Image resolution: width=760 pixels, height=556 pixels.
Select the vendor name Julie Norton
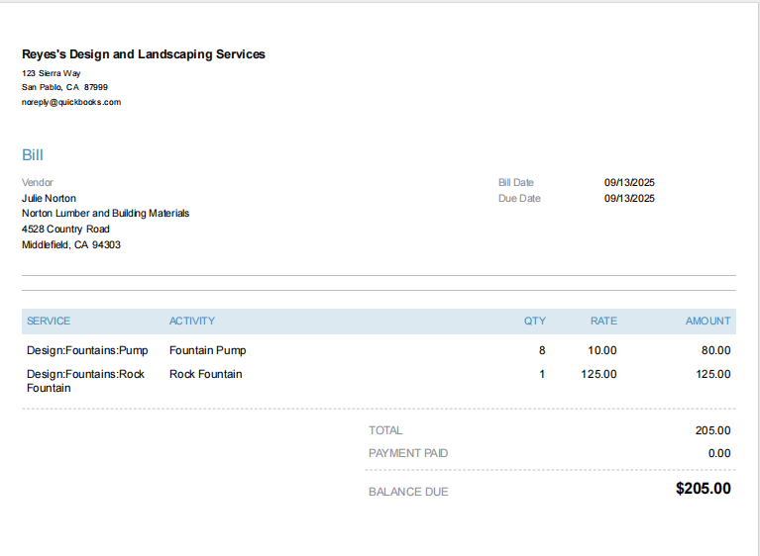[49, 199]
